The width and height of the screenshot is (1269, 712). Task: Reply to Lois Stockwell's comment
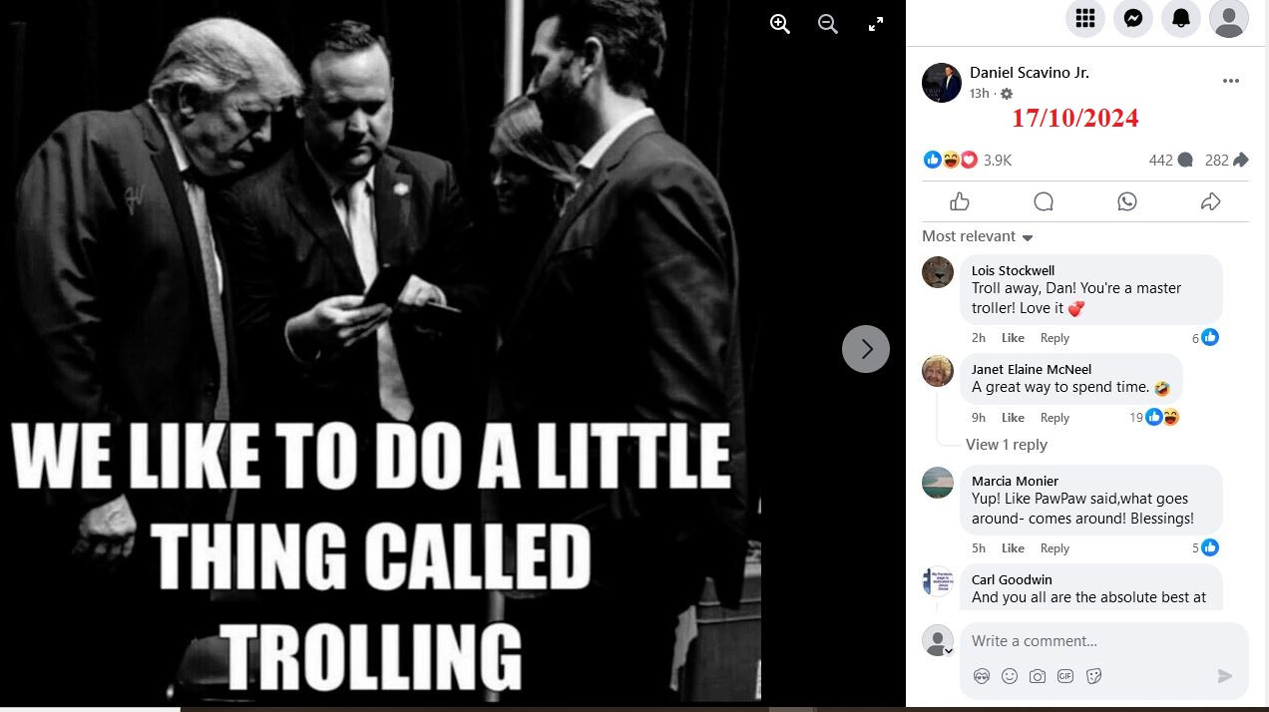(1055, 338)
